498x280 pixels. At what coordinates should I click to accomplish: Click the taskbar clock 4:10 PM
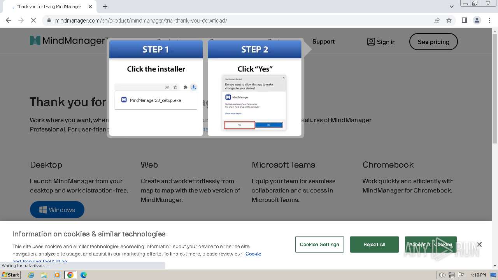tap(478, 275)
